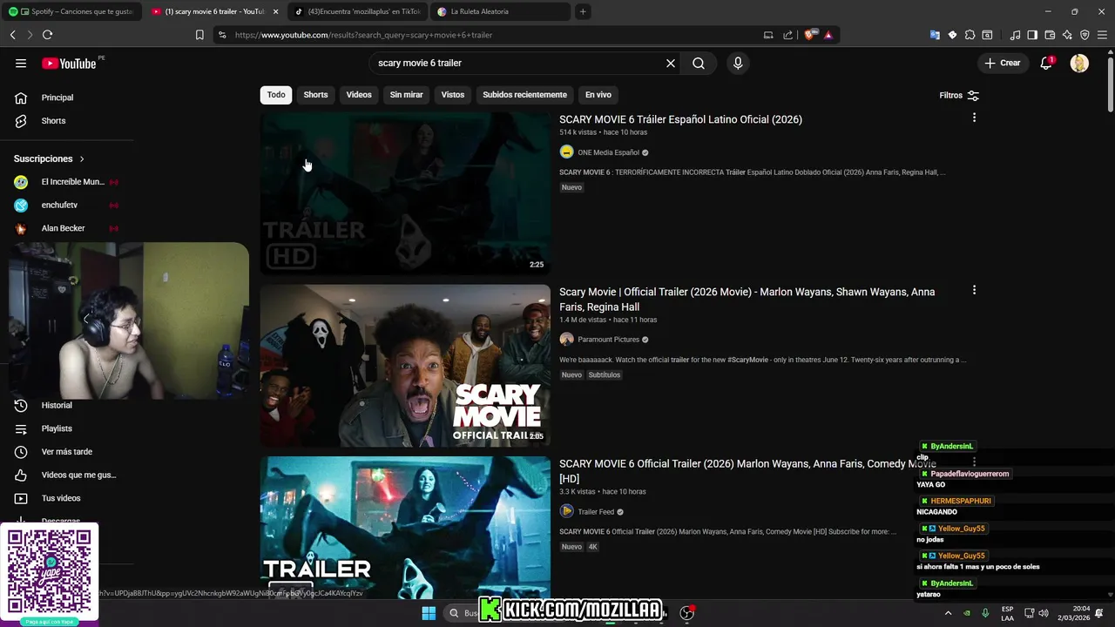Go to the YouTube home logo
Viewport: 1115px width, 627px height.
coord(69,63)
